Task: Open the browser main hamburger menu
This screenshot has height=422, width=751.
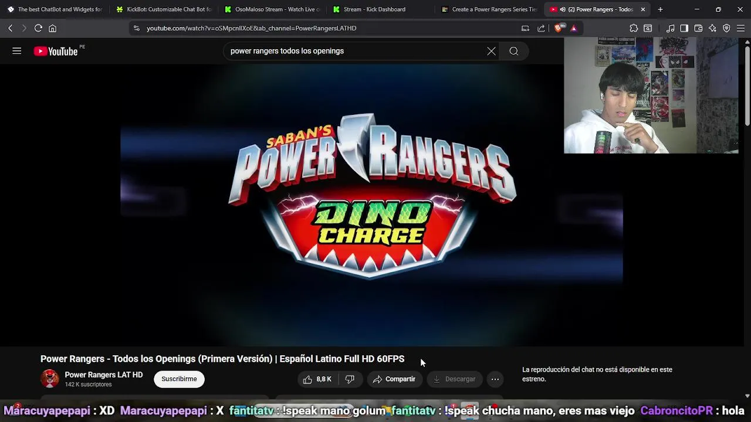Action: pyautogui.click(x=740, y=28)
